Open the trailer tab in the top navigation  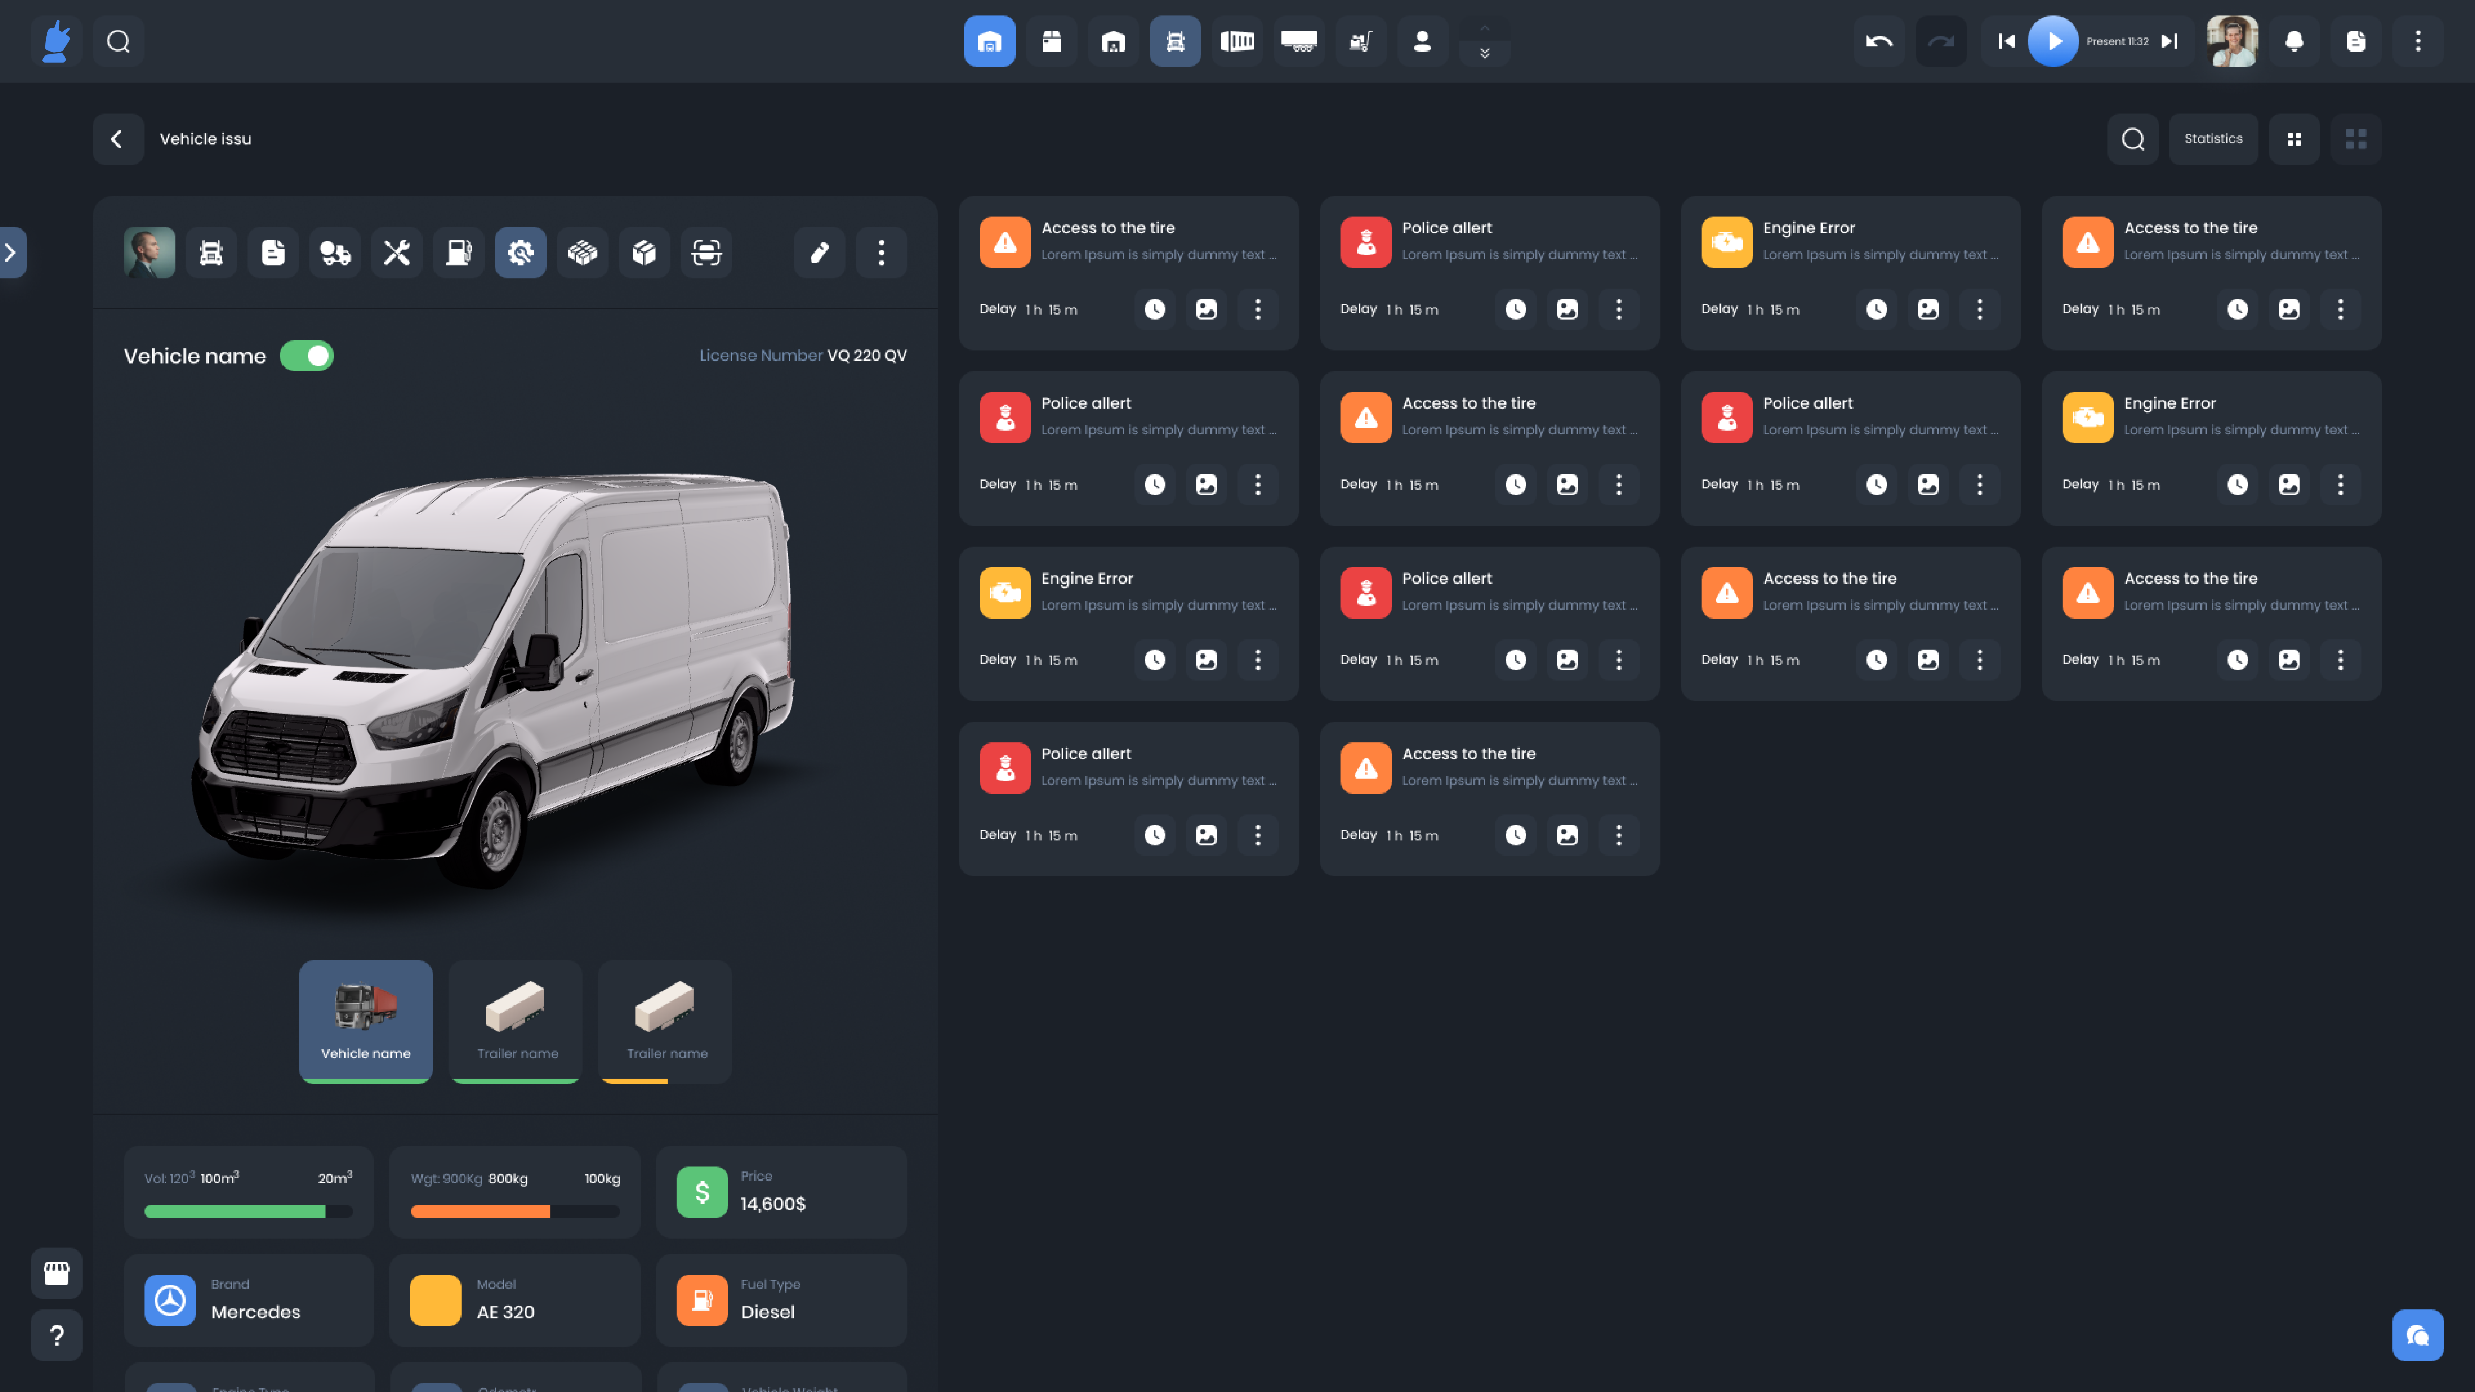(x=1299, y=41)
